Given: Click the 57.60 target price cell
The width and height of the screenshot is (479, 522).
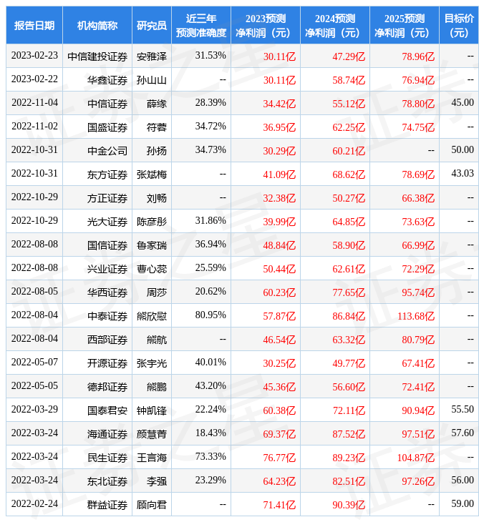Looking at the screenshot, I should click(x=462, y=433).
